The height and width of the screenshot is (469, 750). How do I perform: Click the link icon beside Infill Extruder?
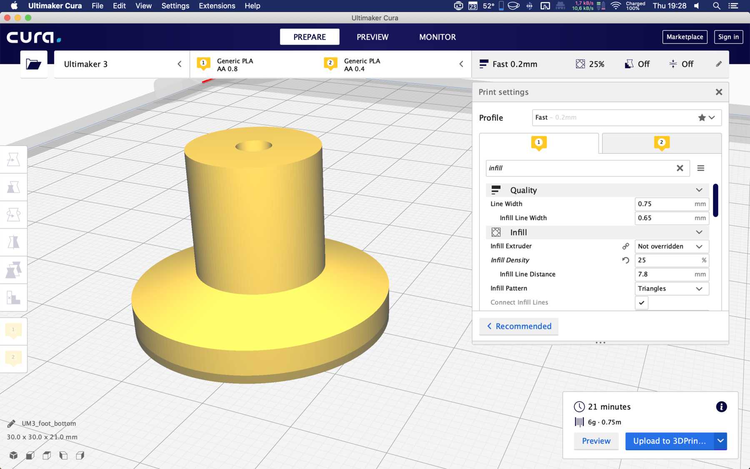pyautogui.click(x=625, y=246)
